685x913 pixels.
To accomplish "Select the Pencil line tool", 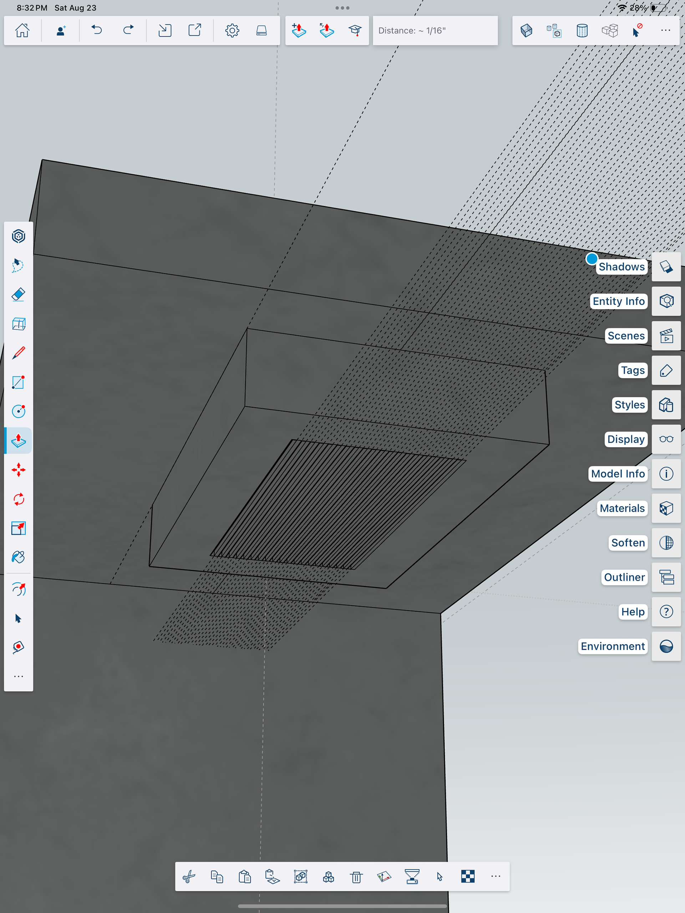I will (18, 353).
